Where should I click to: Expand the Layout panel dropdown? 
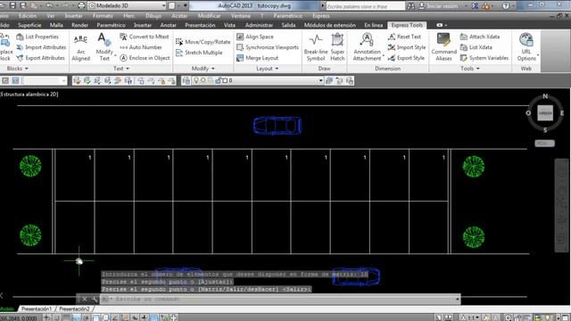click(268, 69)
